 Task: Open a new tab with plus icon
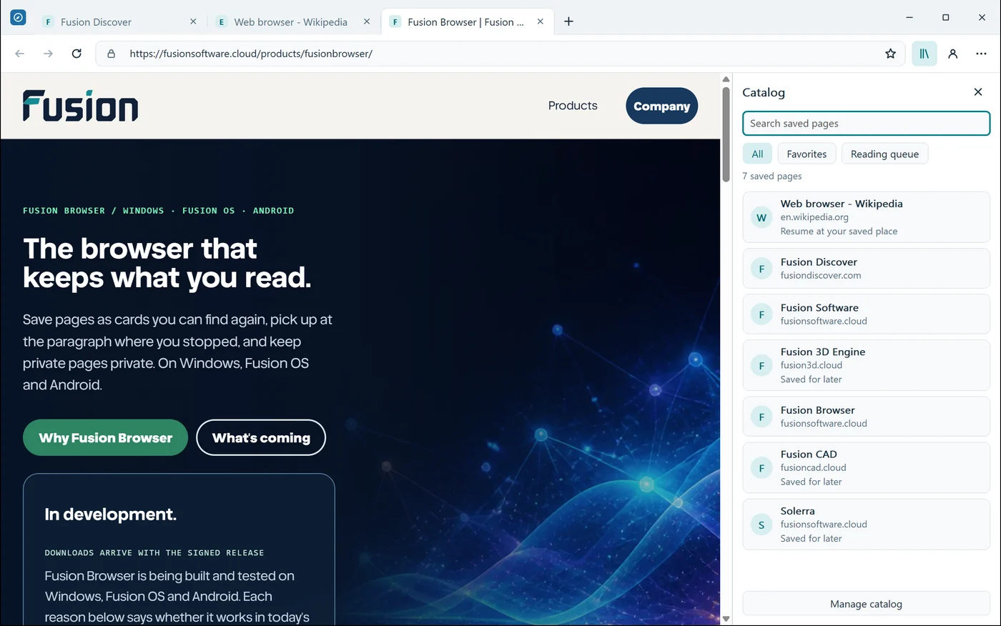[x=568, y=21]
